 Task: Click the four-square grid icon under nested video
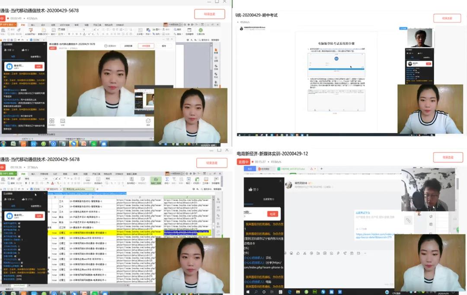(x=52, y=122)
